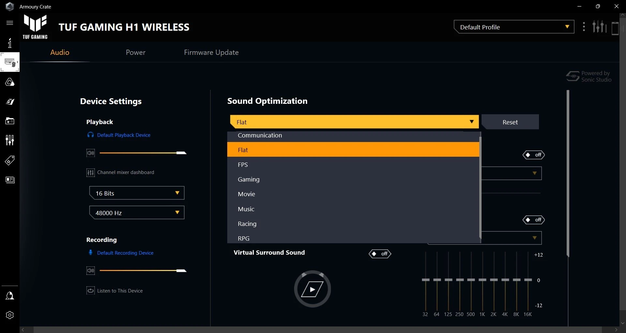The height and width of the screenshot is (333, 626).
Task: Click the 250 Hz equalizer slider
Action: (x=460, y=281)
